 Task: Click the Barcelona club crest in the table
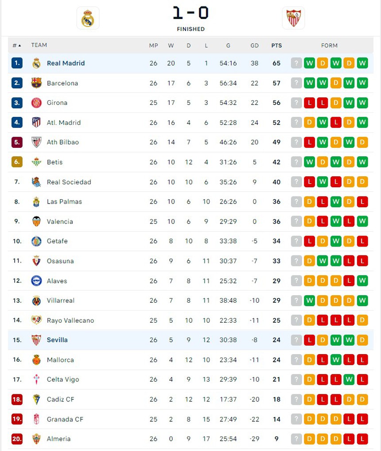coord(36,83)
